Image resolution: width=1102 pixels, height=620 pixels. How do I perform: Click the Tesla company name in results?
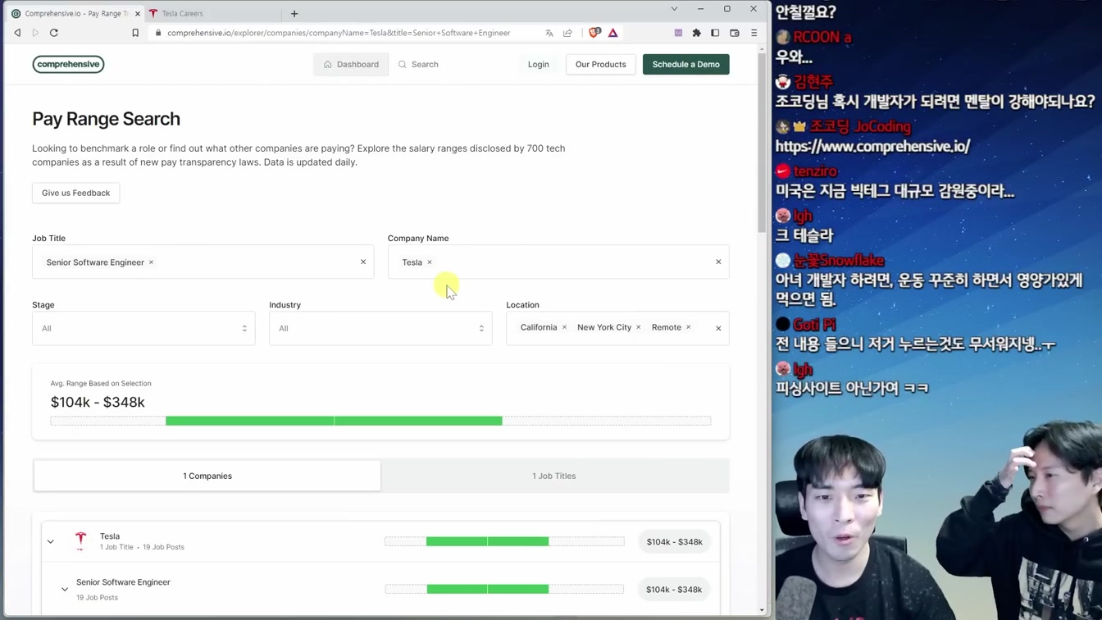[110, 536]
